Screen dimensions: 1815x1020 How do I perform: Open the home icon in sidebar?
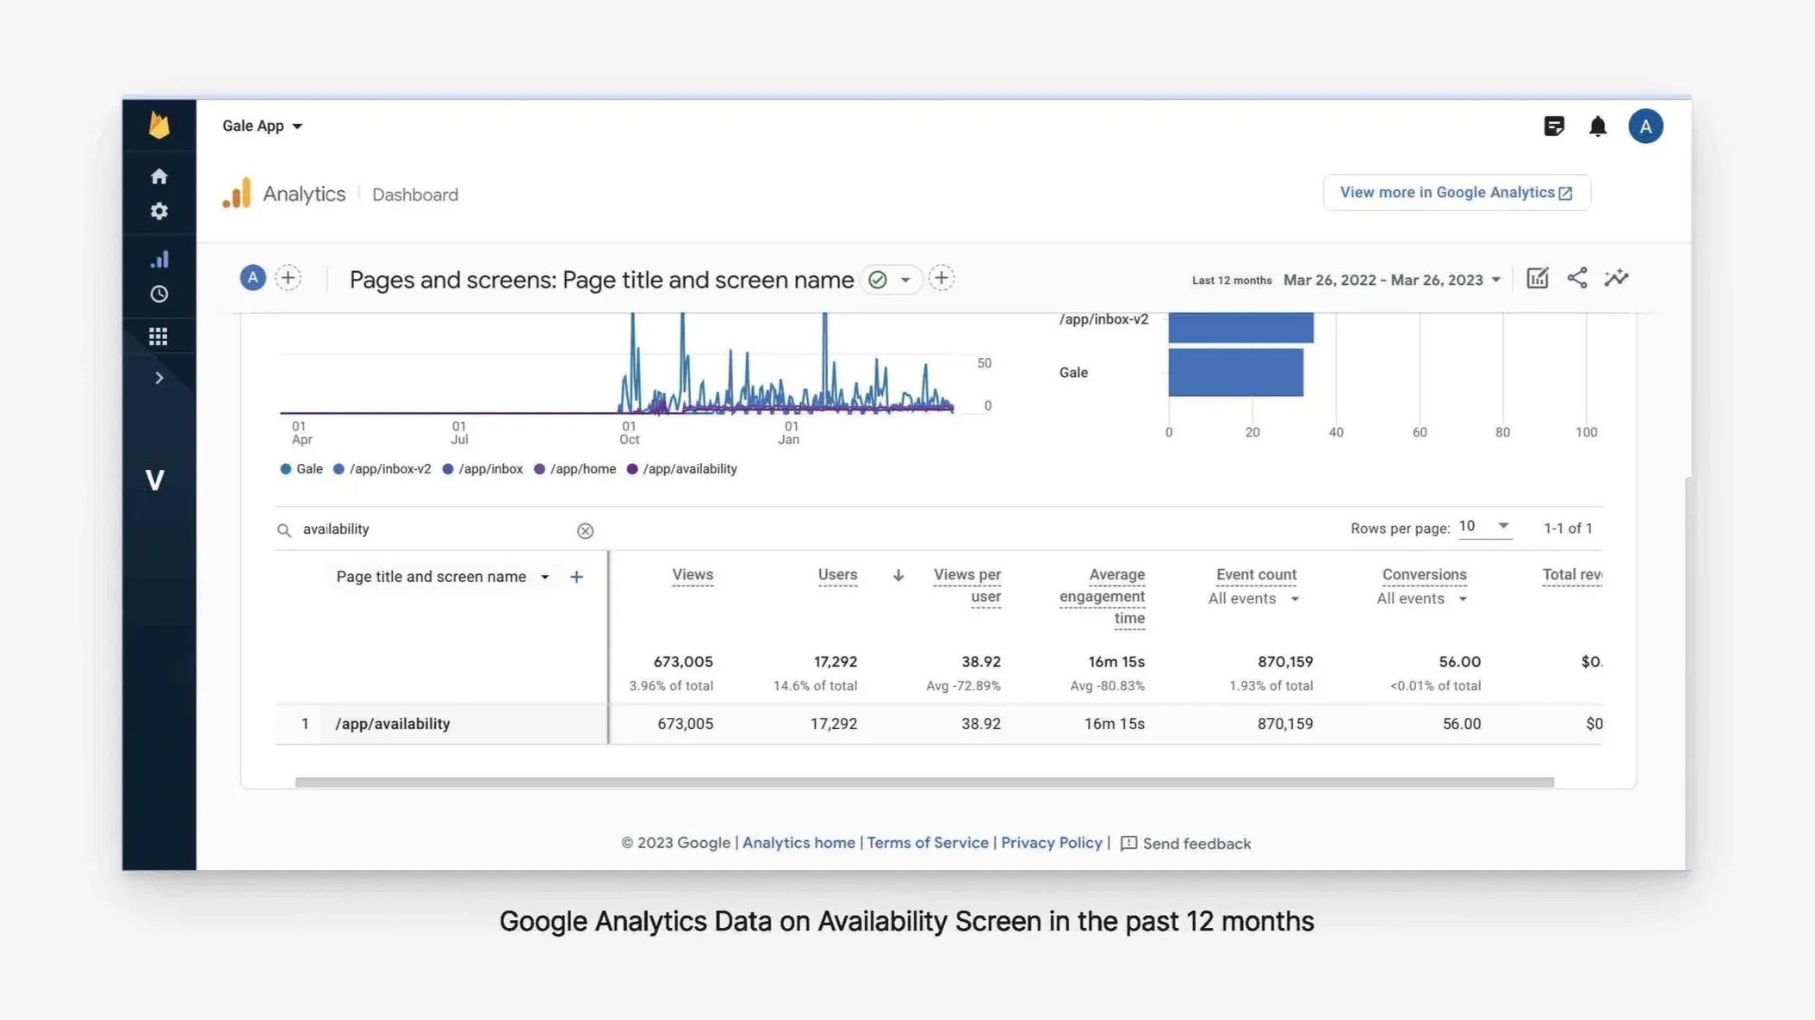159,176
